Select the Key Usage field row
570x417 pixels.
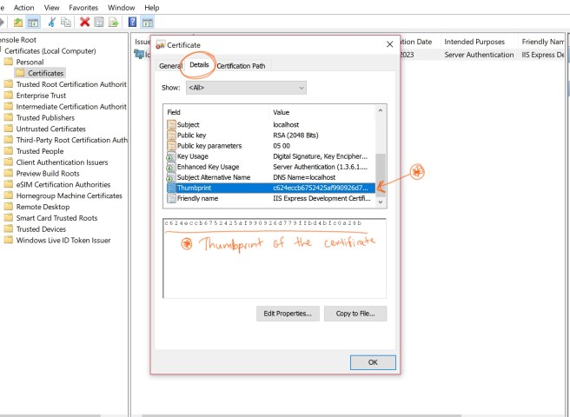[270, 156]
